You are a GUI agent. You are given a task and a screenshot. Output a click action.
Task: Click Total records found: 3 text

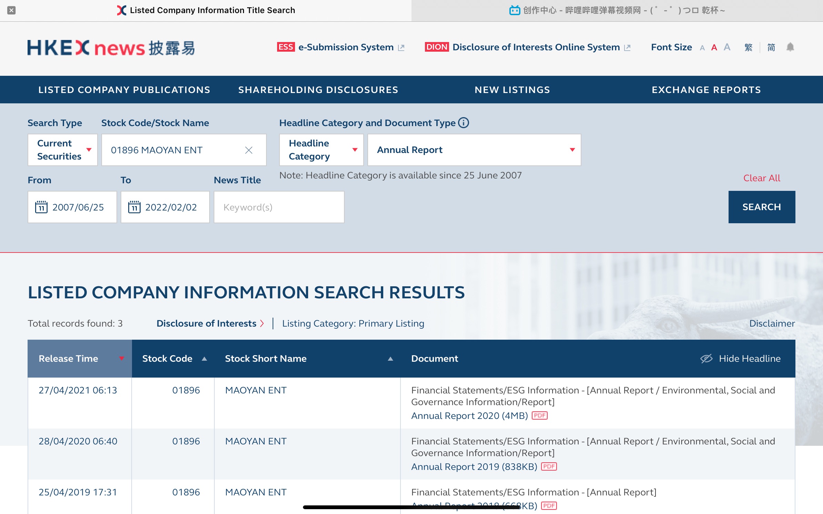point(75,323)
